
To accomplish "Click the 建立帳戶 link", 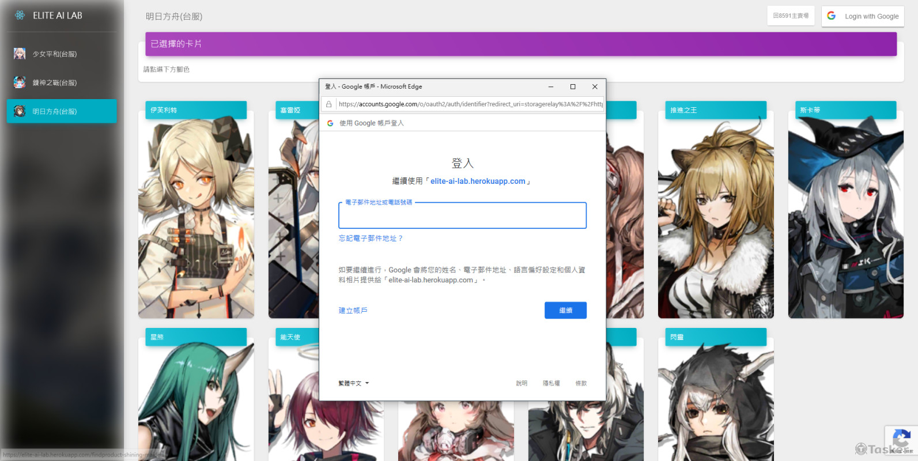I will coord(353,311).
